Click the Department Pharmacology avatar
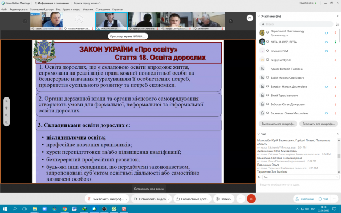Image resolution: width=341 pixels, height=213 pixels. (262, 33)
